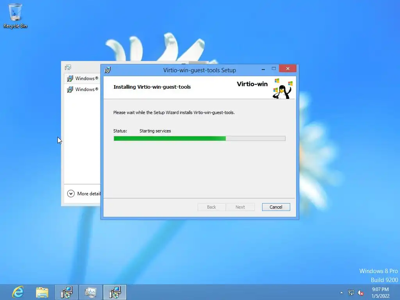This screenshot has height=300, width=400.
Task: Click the 'Virtio-win-guest-tools Setup' window title
Action: tap(200, 70)
